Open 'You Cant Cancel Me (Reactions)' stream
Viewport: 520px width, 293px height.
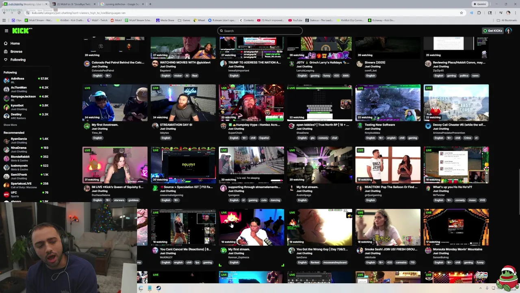click(x=185, y=249)
